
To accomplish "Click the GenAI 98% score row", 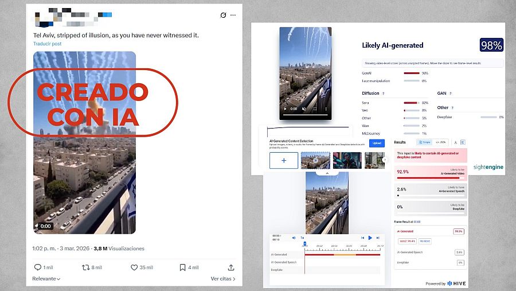I will [x=395, y=73].
